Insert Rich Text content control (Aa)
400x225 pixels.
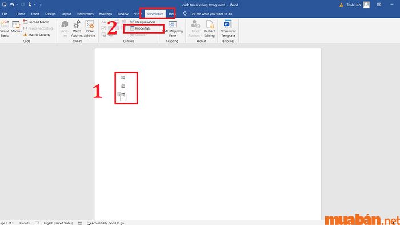(103, 22)
